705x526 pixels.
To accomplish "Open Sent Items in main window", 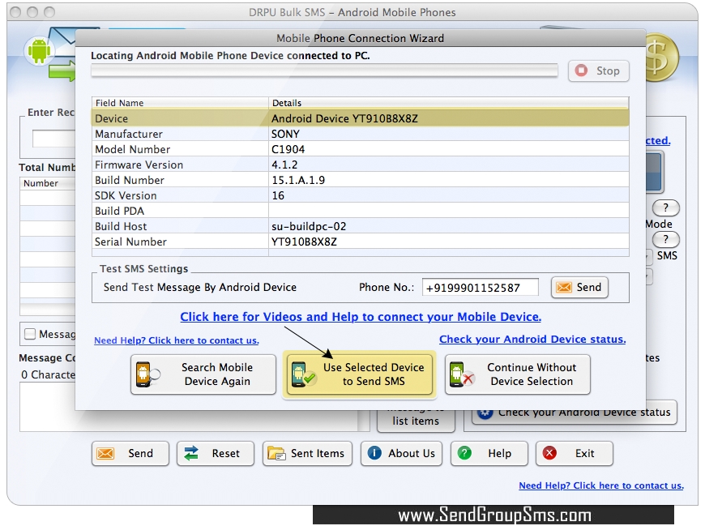I will (308, 453).
